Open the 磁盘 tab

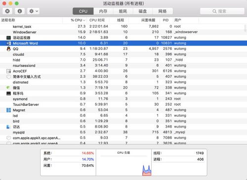143,11
